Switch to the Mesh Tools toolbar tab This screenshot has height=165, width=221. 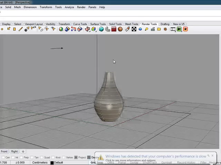coord(132,24)
